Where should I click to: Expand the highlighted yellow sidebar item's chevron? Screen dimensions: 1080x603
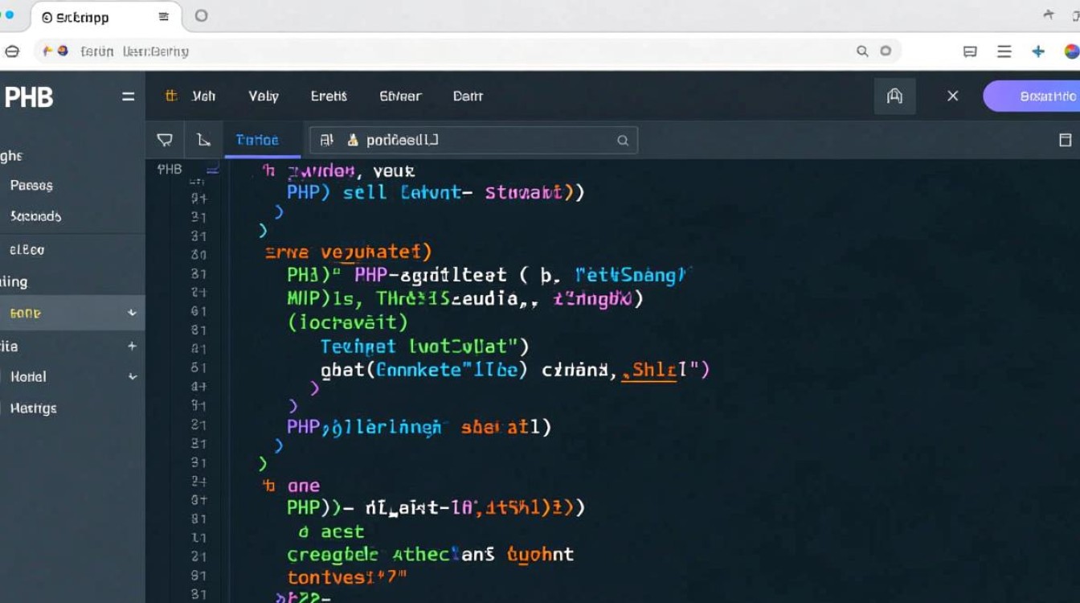click(132, 313)
